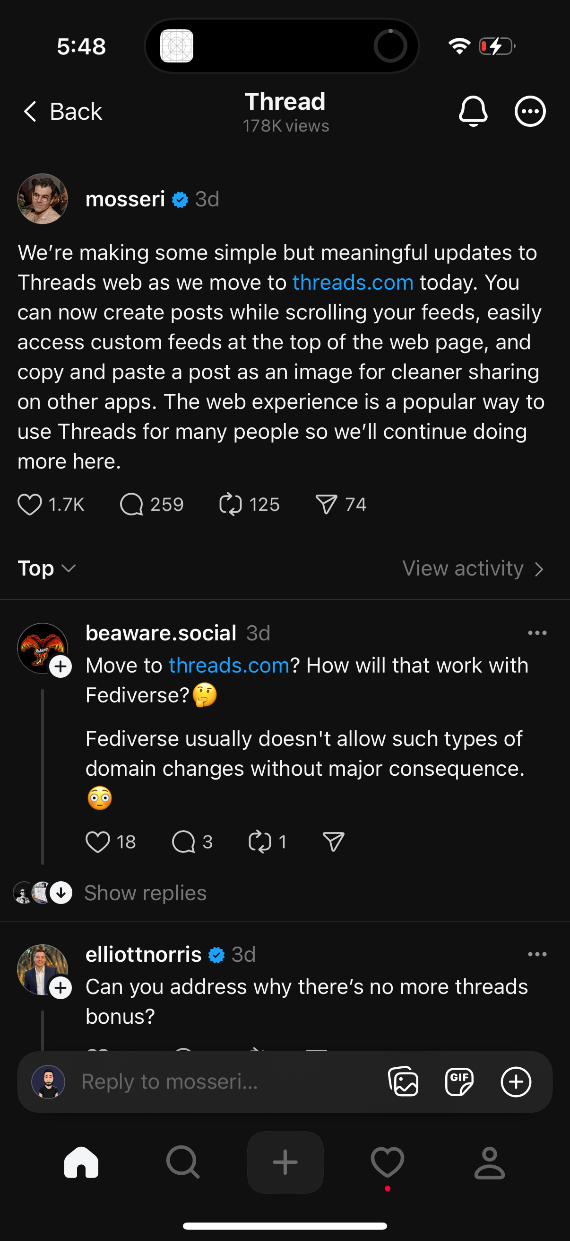
Task: Attach a photo to your reply
Action: pos(403,1081)
